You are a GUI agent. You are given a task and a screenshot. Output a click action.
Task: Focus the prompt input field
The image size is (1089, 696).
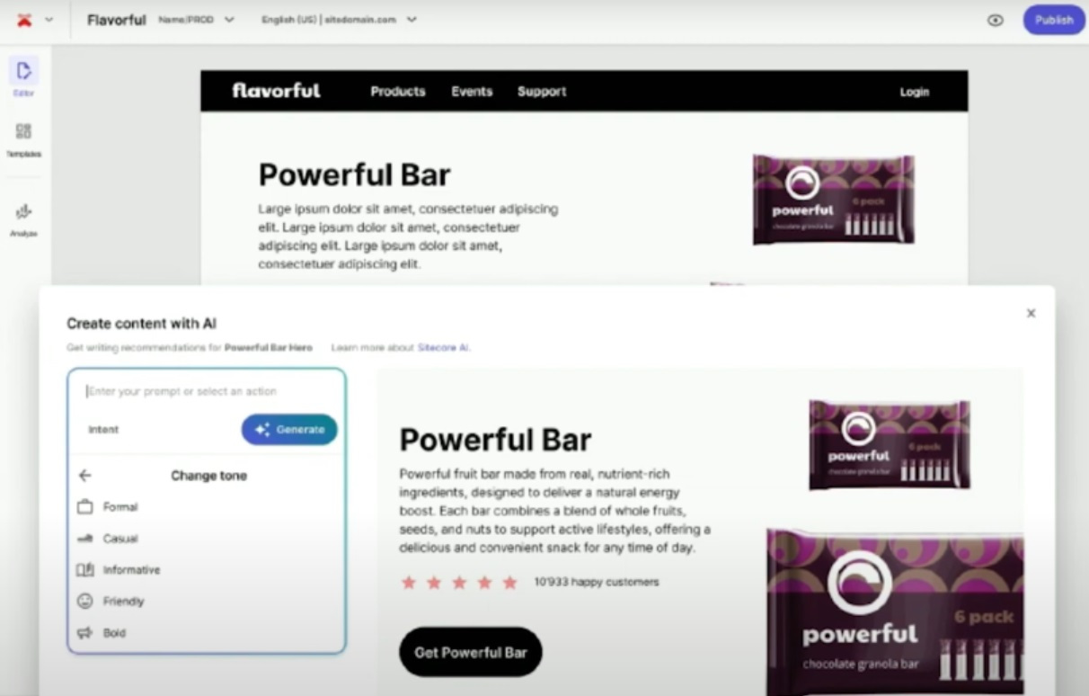207,391
